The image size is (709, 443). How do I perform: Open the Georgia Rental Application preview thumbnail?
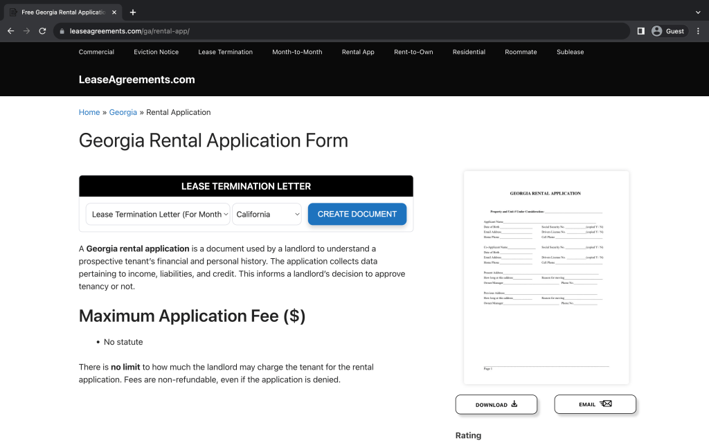(546, 277)
